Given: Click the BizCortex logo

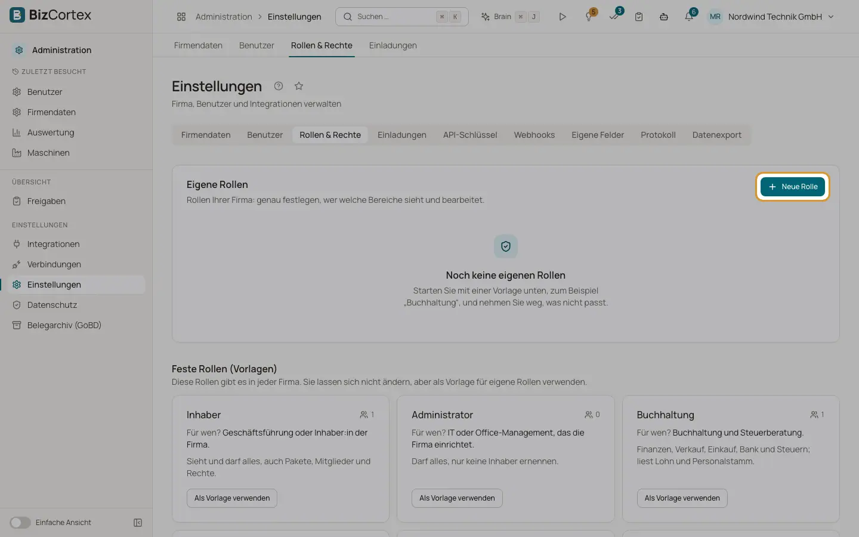Looking at the screenshot, I should coord(51,16).
